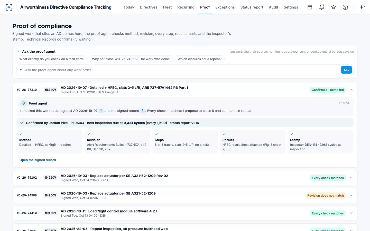Select the Revision check card

117,142
